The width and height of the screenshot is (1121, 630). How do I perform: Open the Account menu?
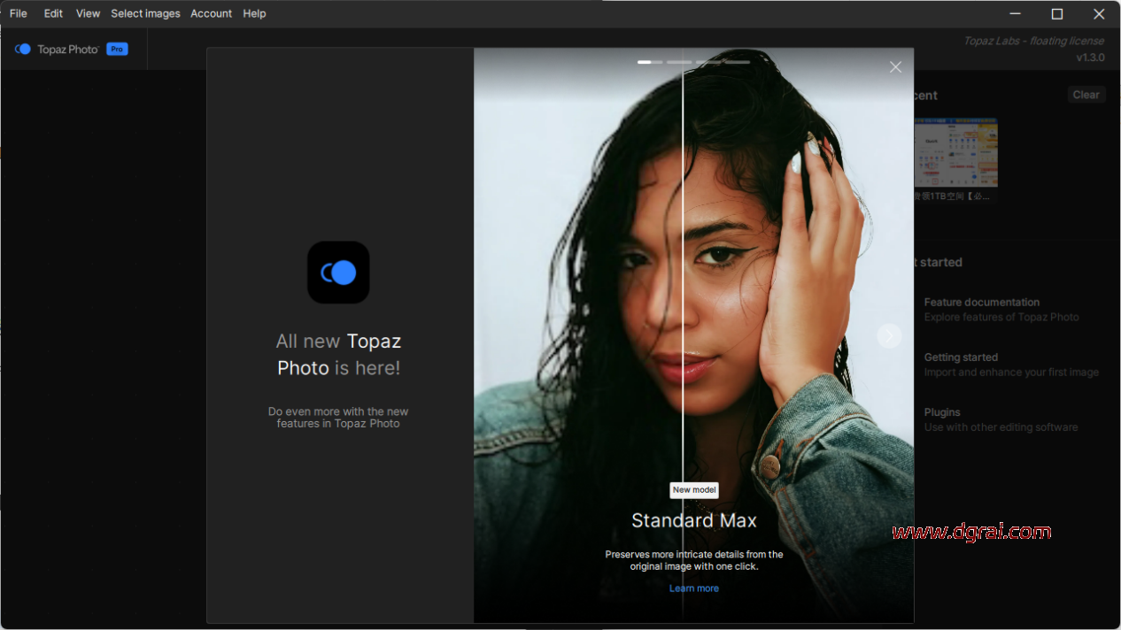click(x=211, y=13)
